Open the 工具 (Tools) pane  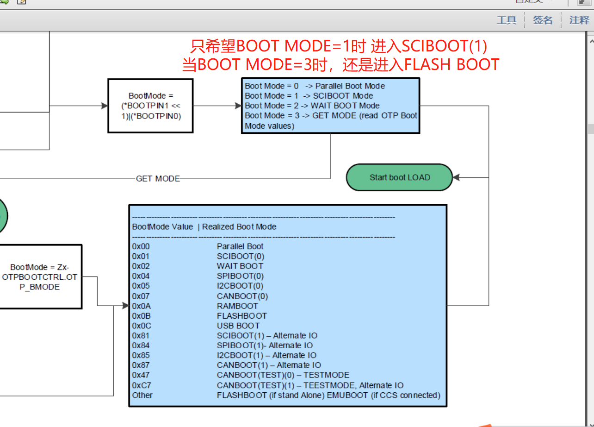507,20
